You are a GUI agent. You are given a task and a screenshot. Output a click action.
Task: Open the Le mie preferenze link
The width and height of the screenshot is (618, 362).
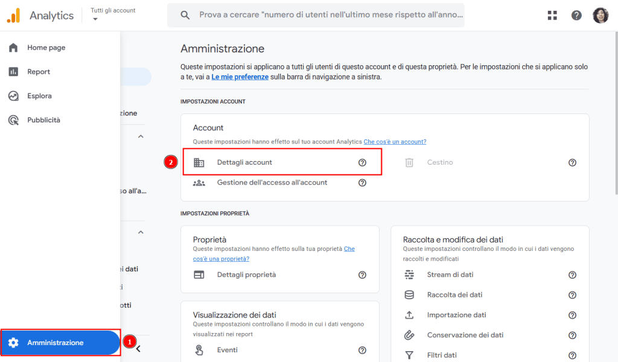[240, 76]
